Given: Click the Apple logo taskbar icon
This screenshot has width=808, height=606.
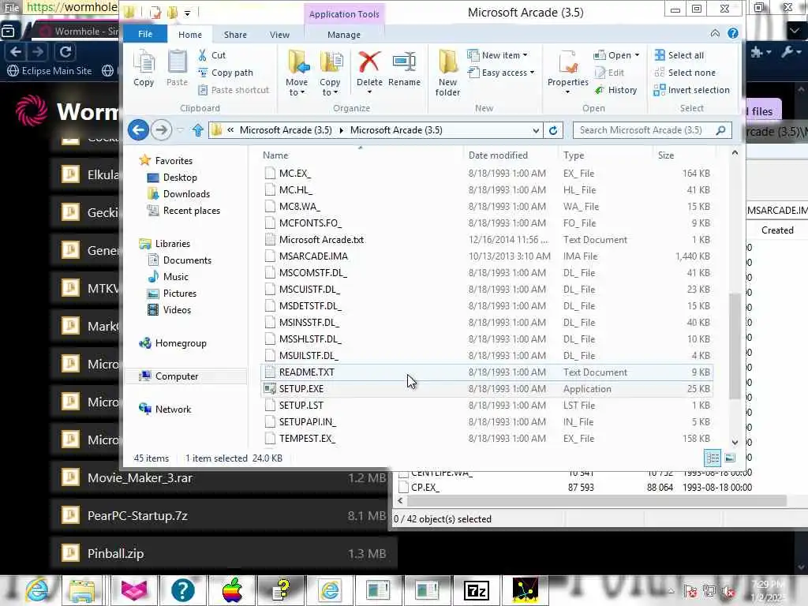Looking at the screenshot, I should click(233, 590).
